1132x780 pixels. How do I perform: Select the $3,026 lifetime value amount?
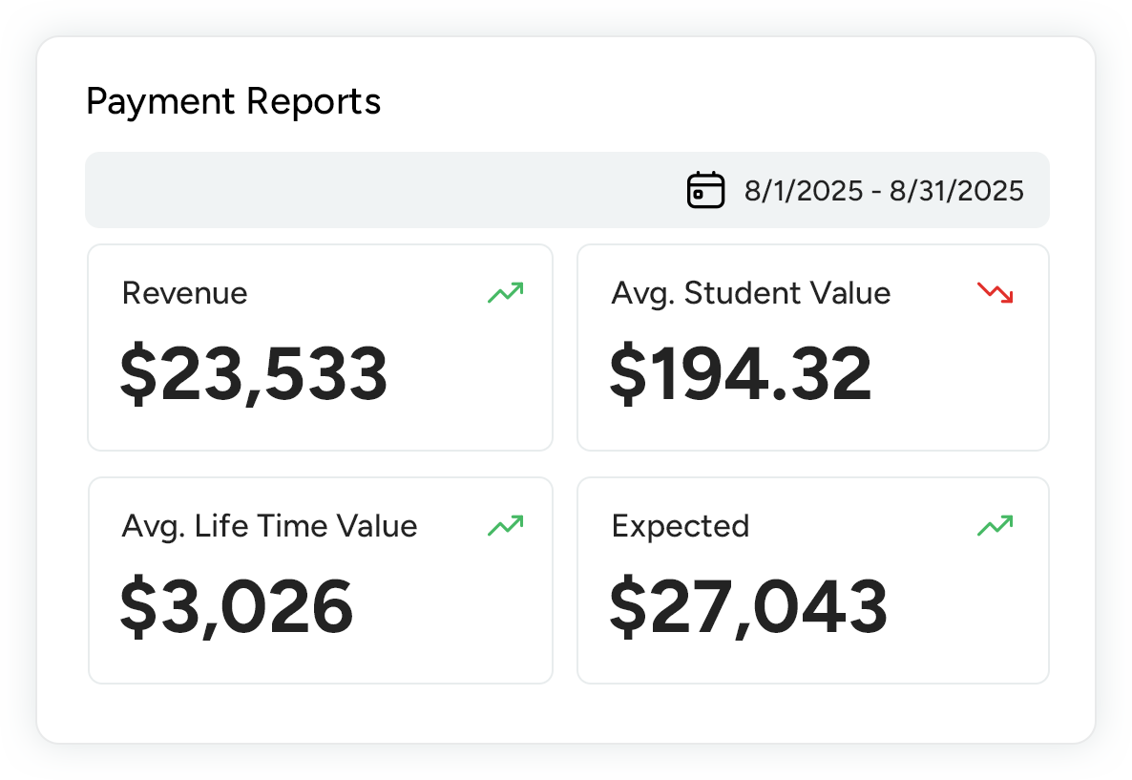tap(237, 607)
